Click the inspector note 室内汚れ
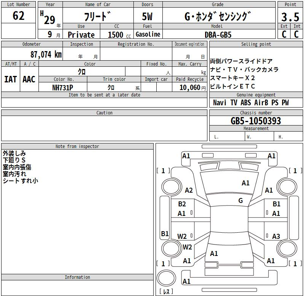Viewport: 305px width, 296px height. coord(14,174)
